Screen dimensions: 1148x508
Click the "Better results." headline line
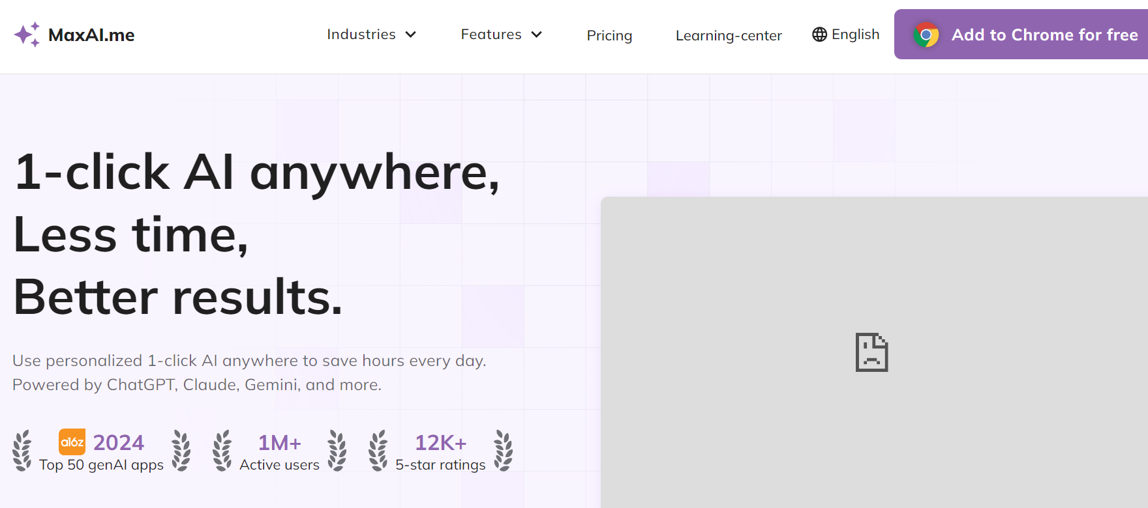point(177,297)
